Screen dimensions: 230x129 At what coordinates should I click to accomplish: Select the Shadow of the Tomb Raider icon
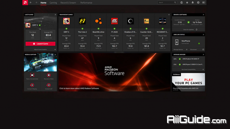click(131, 21)
